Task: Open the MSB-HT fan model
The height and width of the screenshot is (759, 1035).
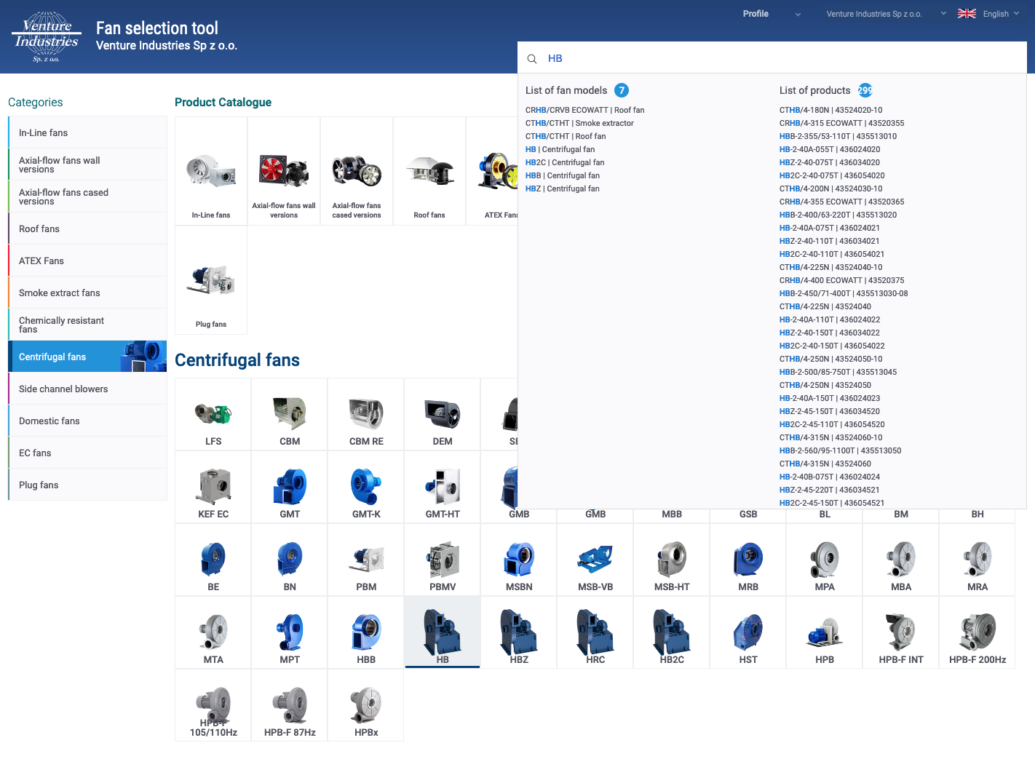Action: tap(672, 560)
